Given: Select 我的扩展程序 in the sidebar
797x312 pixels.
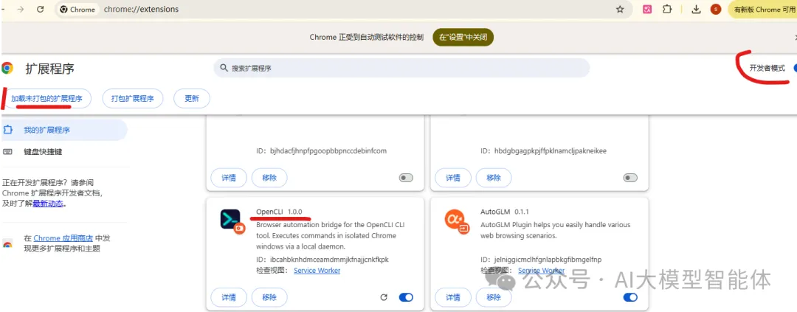Looking at the screenshot, I should tap(46, 130).
